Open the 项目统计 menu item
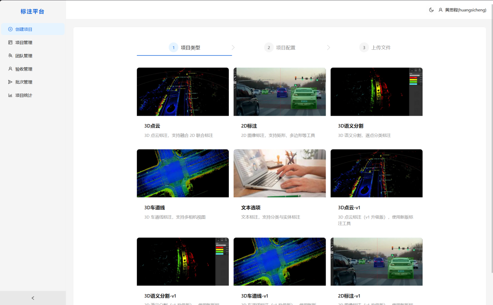This screenshot has width=493, height=305. (33, 95)
